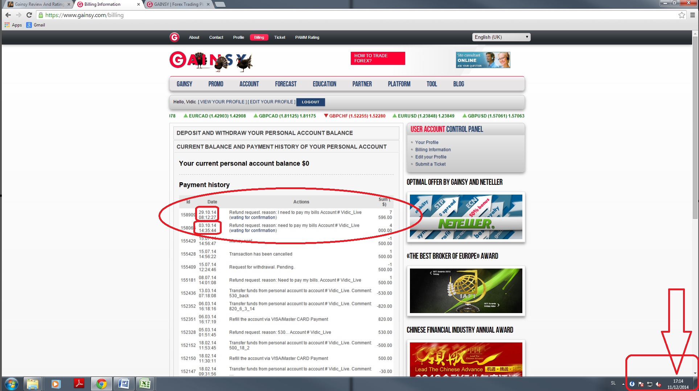The height and width of the screenshot is (391, 699).
Task: Click the muted volume tray icon
Action: (x=658, y=384)
